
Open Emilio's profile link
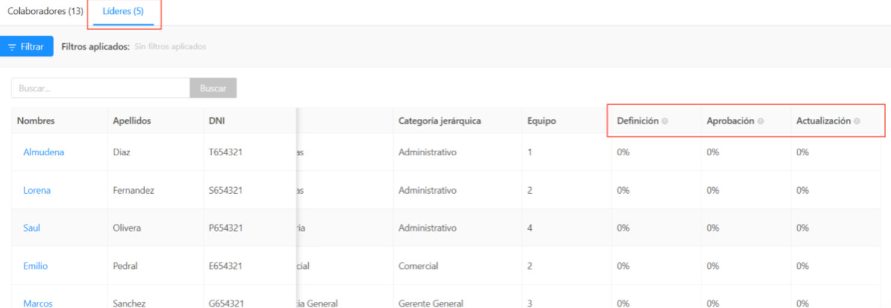pos(36,266)
